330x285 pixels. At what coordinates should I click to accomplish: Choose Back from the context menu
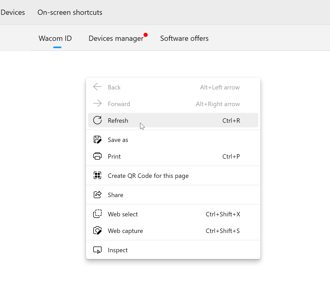pyautogui.click(x=114, y=87)
